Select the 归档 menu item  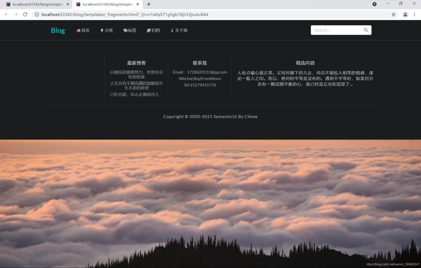coord(153,30)
